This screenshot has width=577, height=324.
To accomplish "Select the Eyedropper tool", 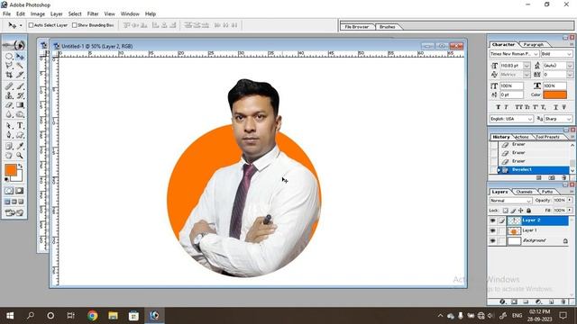I will pos(20,146).
